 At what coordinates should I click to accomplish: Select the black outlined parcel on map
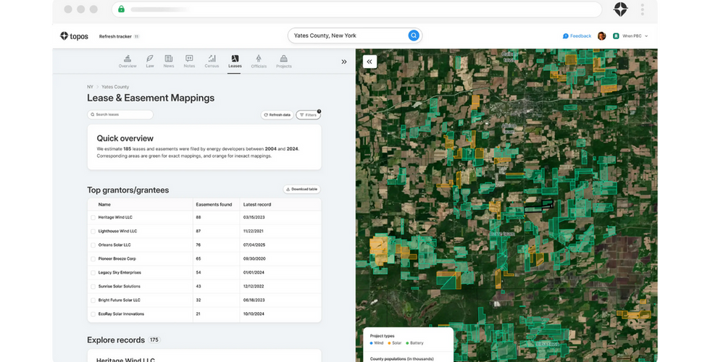(539, 206)
